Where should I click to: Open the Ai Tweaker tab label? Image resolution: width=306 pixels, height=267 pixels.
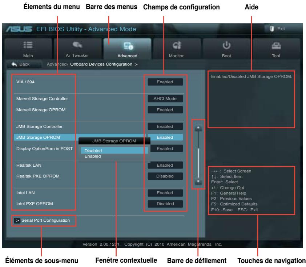[77, 55]
